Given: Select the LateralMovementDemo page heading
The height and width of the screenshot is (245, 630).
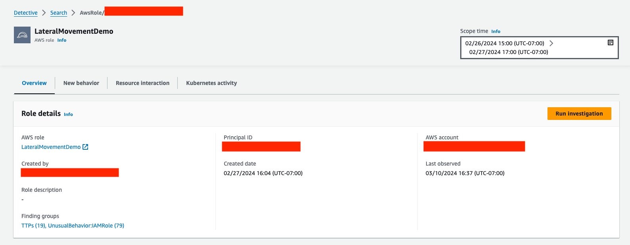Looking at the screenshot, I should click(x=74, y=31).
